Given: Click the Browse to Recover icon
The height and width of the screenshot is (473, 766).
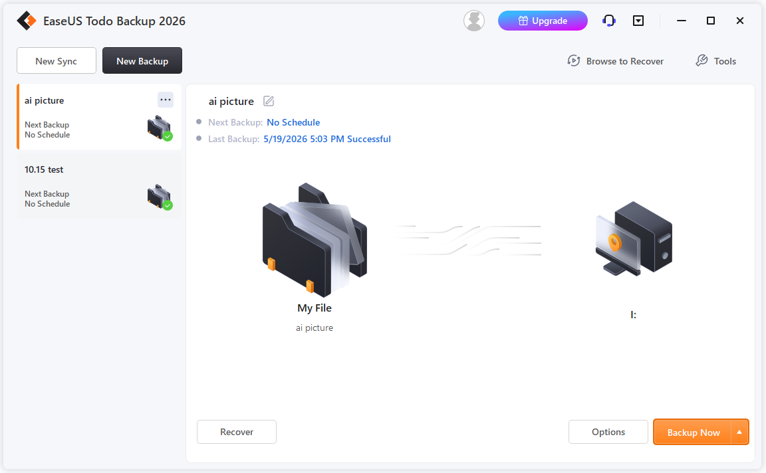Looking at the screenshot, I should pyautogui.click(x=574, y=60).
